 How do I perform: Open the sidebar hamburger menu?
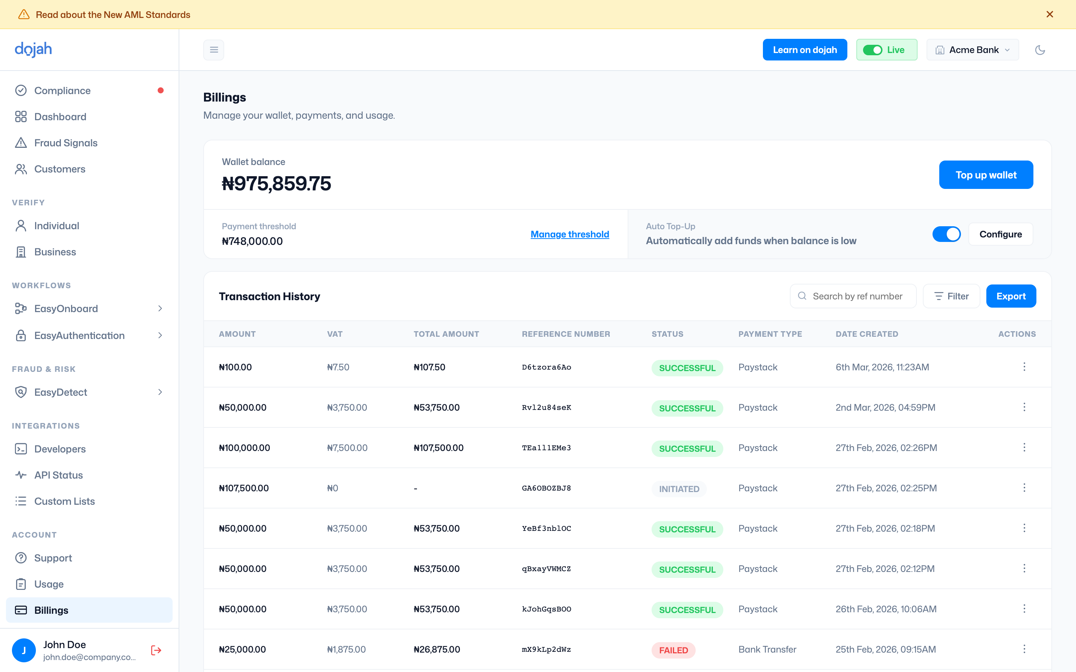214,50
